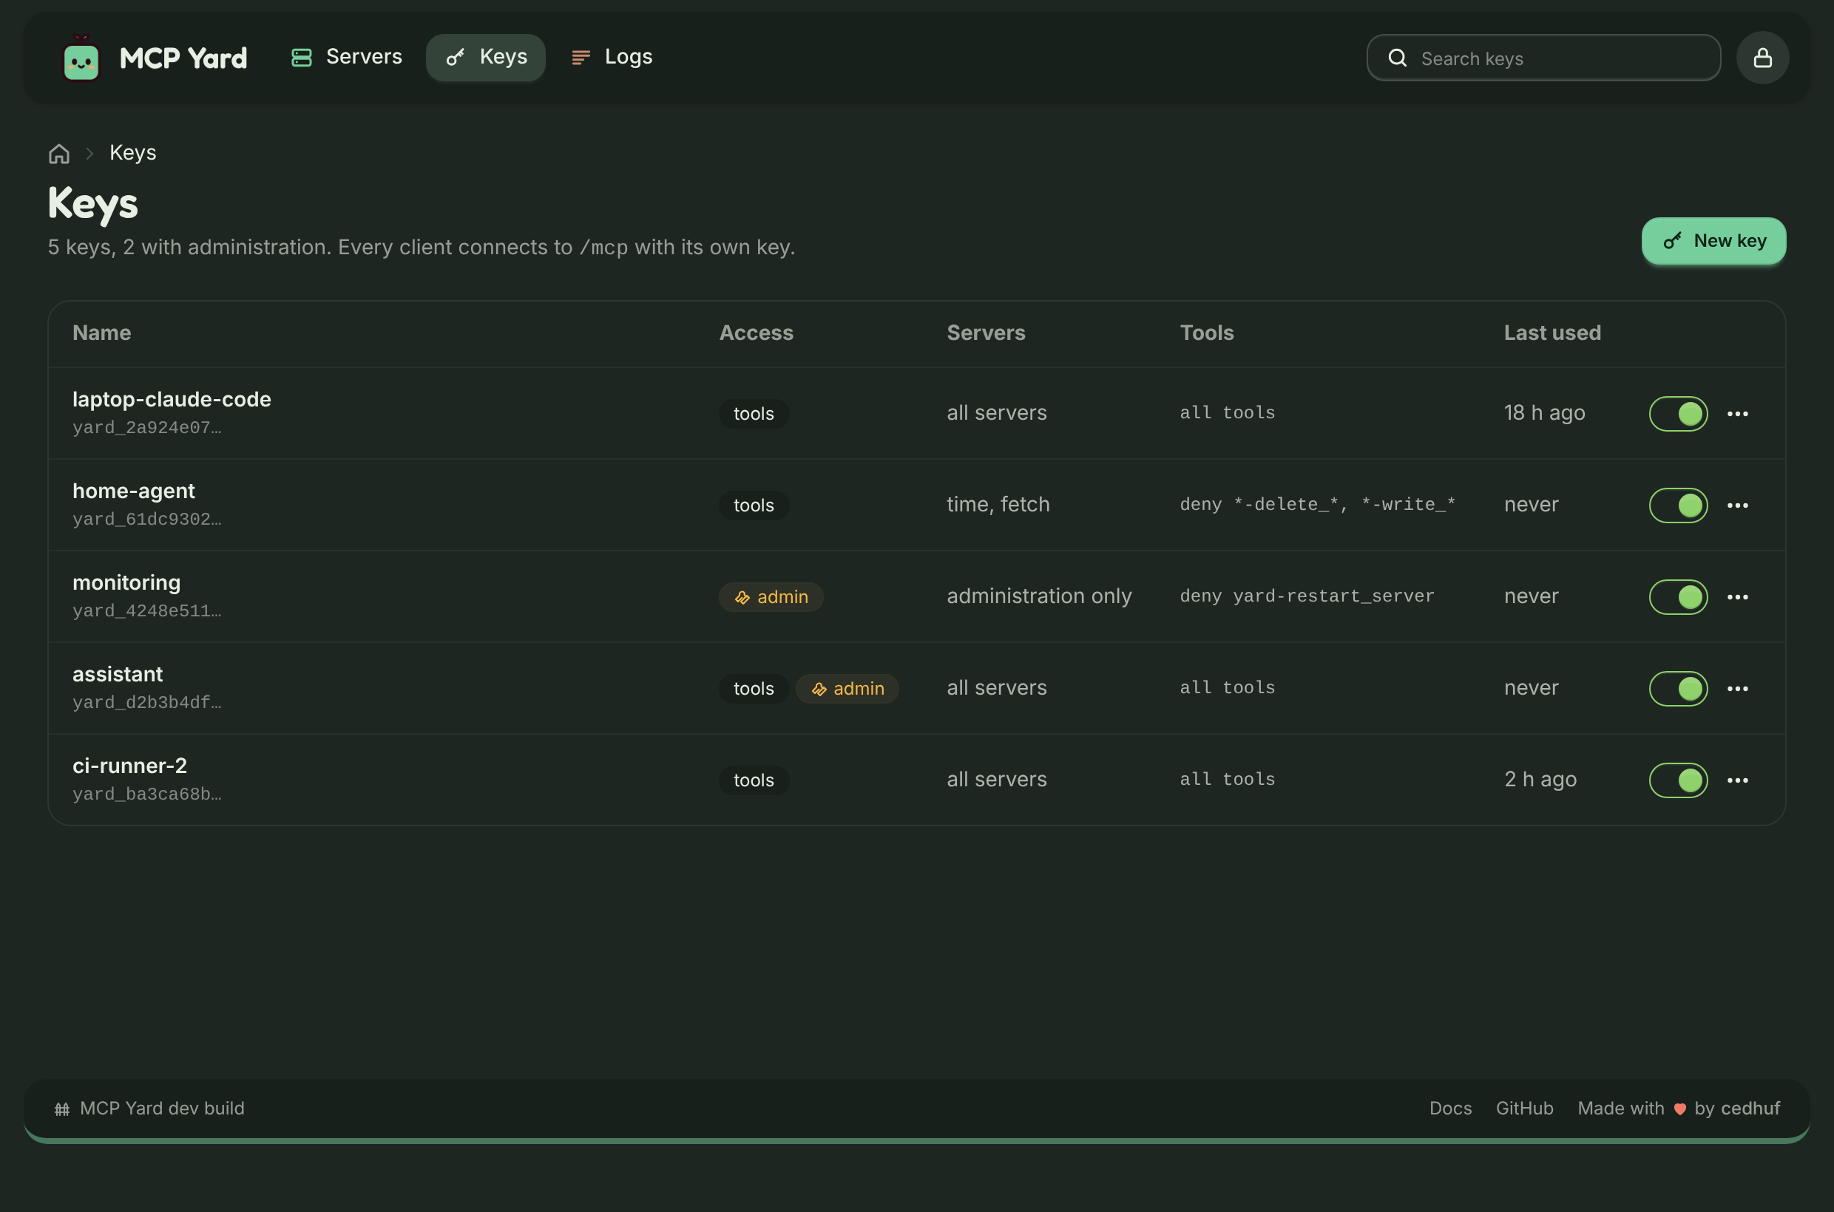Click key ID yard_4248e511…

pos(147,610)
